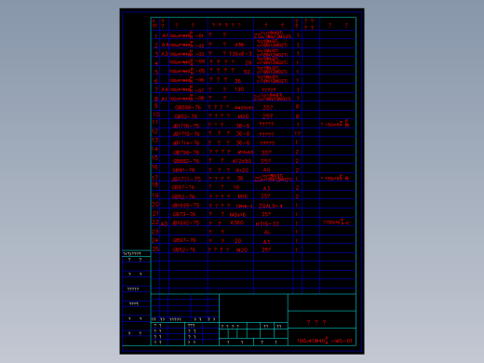Click the T36x6-3 spec in row 3
This screenshot has width=484, height=363.
coord(240,54)
